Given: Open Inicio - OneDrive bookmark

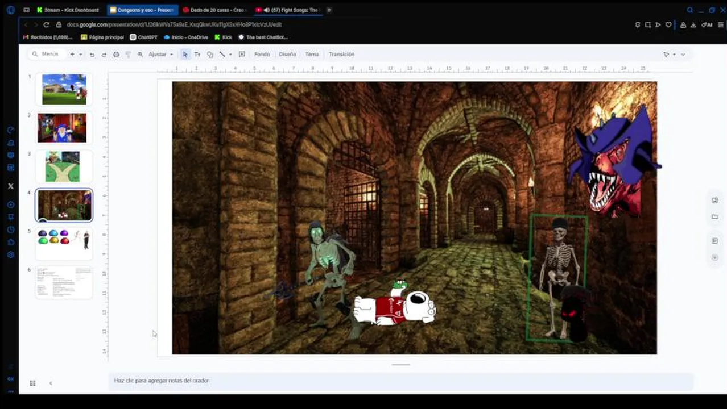Looking at the screenshot, I should (185, 37).
